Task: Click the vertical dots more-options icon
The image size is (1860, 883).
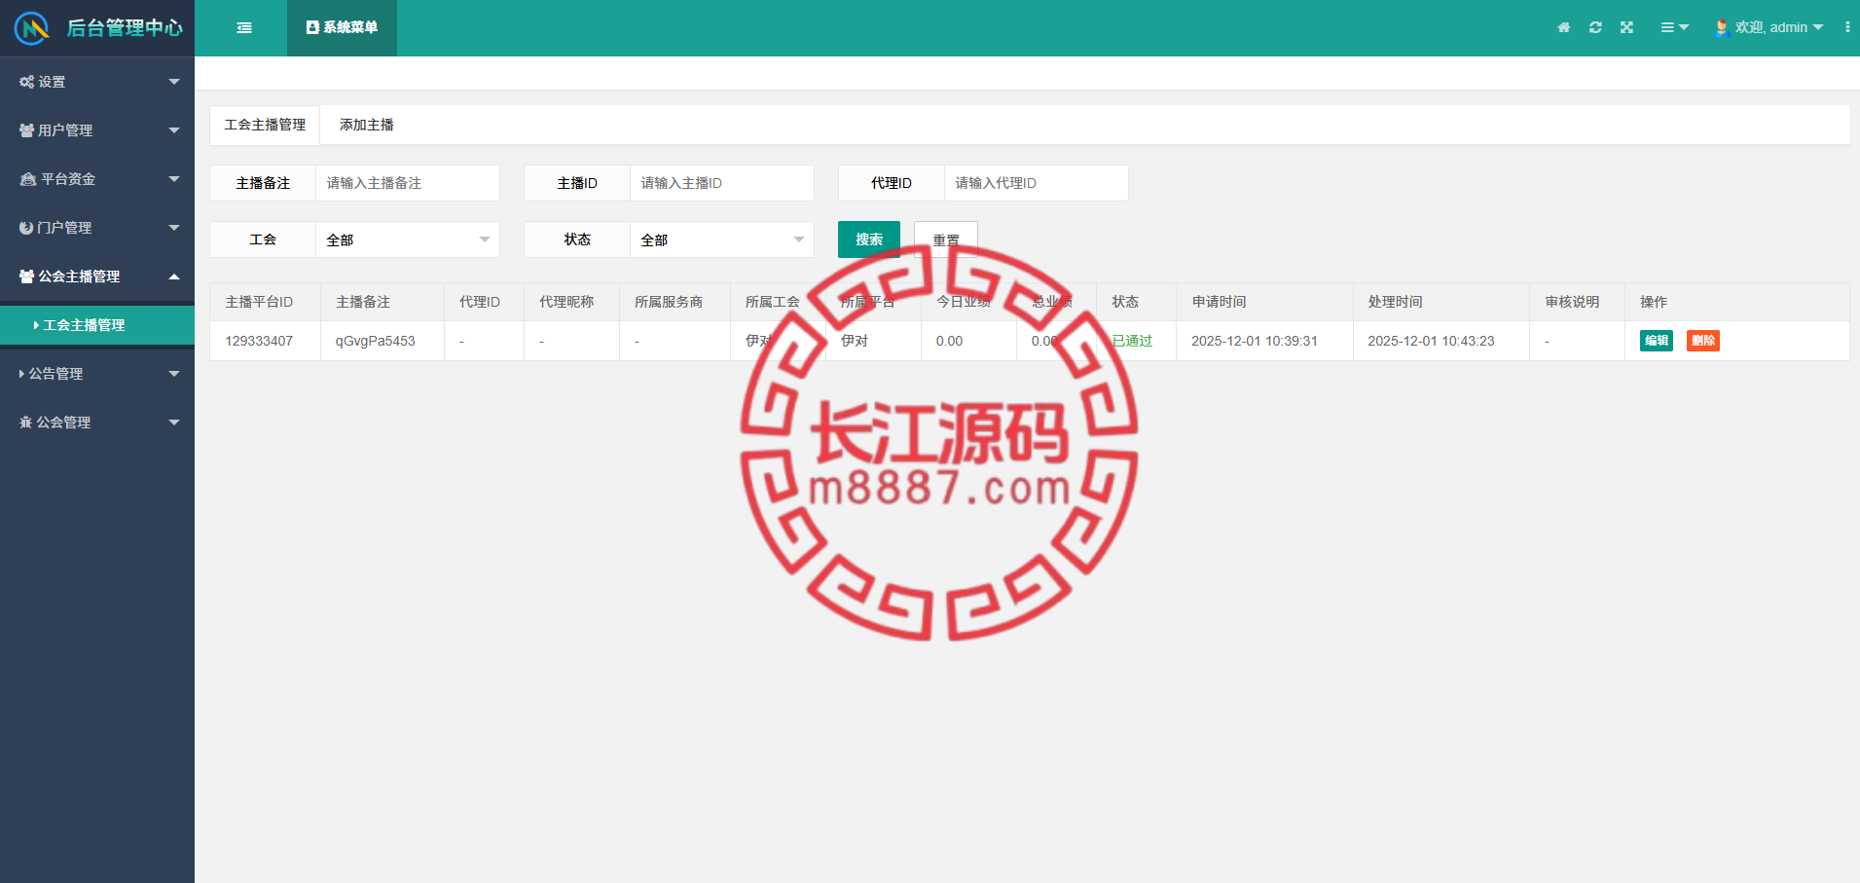Action: (x=1847, y=27)
